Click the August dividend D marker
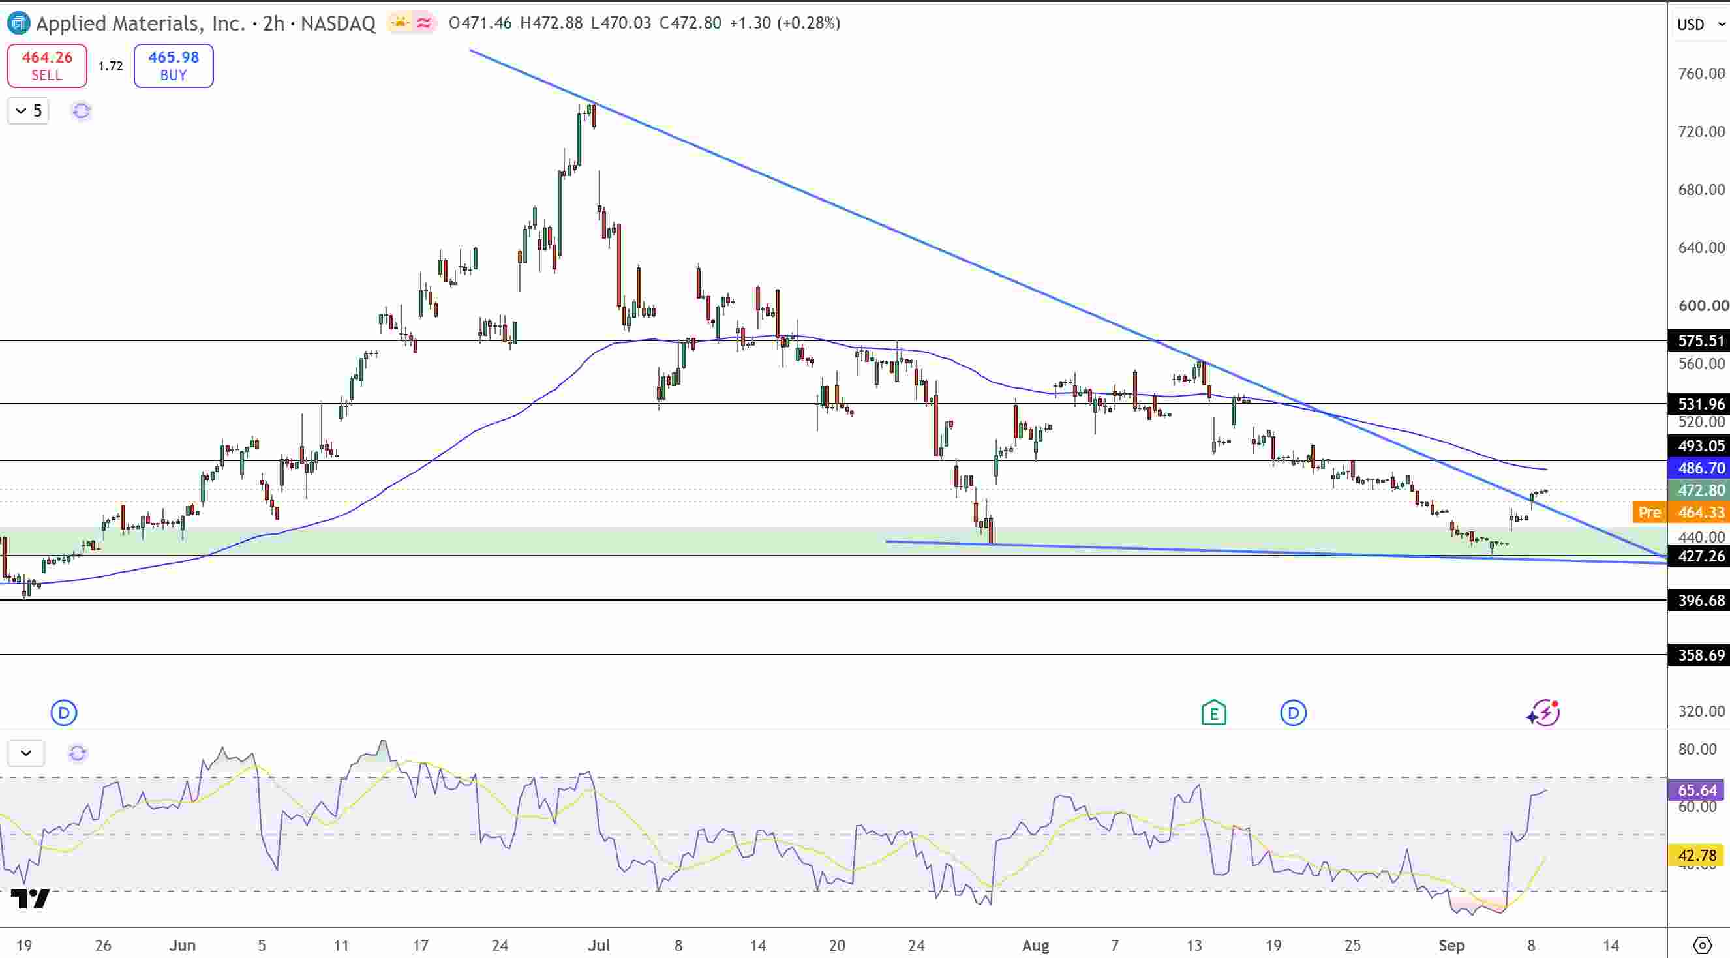1730x958 pixels. (1294, 712)
